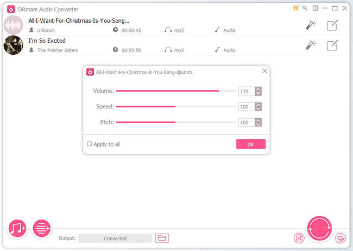The width and height of the screenshot is (353, 251).
Task: Click the volume value stepper arrows
Action: (x=259, y=91)
